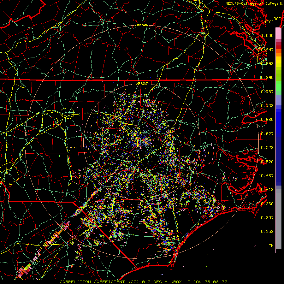Select the 0.840 value on the color scale

(x=267, y=78)
